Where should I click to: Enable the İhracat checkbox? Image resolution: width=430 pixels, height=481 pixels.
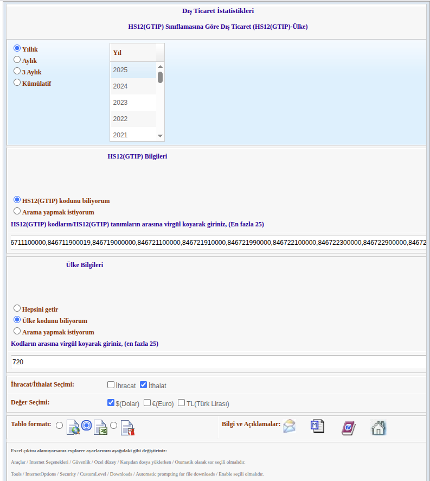coord(111,385)
